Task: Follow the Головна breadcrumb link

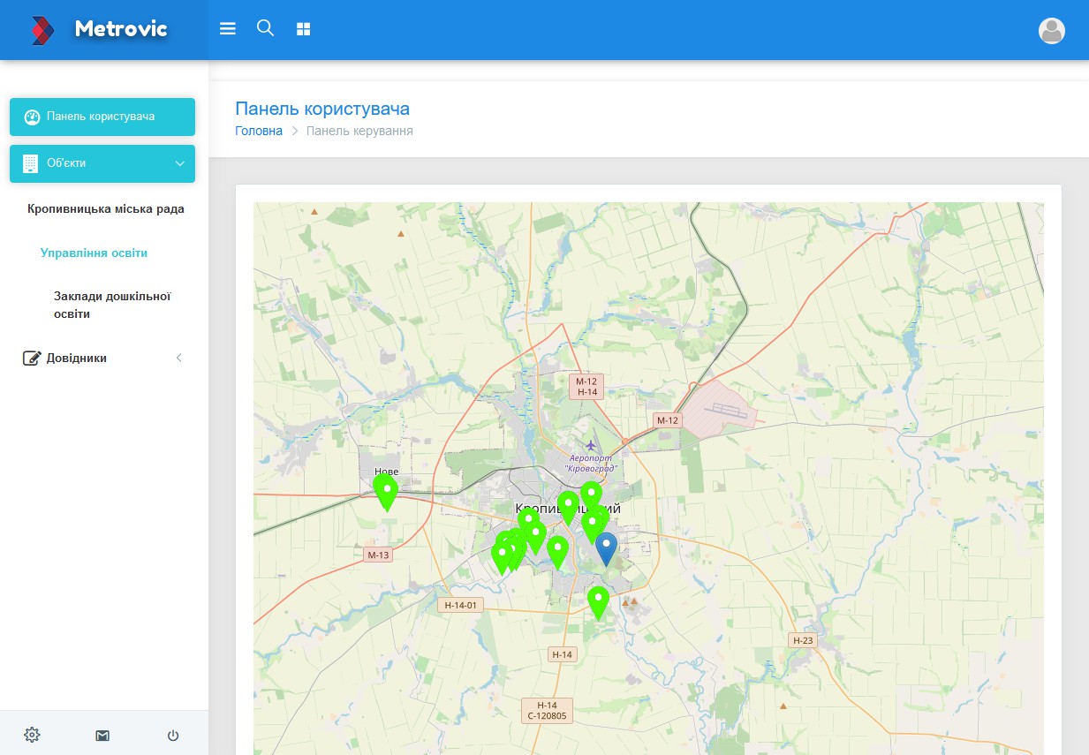Action: [259, 131]
